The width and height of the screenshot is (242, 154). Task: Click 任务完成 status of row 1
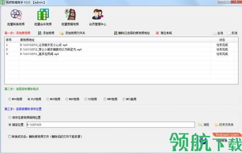pyautogui.click(x=222, y=45)
